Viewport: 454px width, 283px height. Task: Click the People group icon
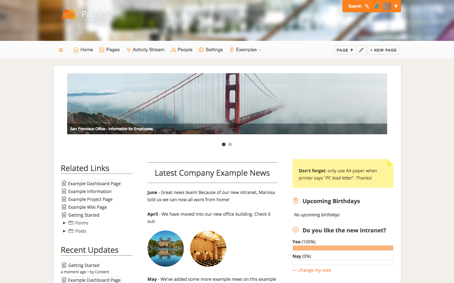point(173,50)
